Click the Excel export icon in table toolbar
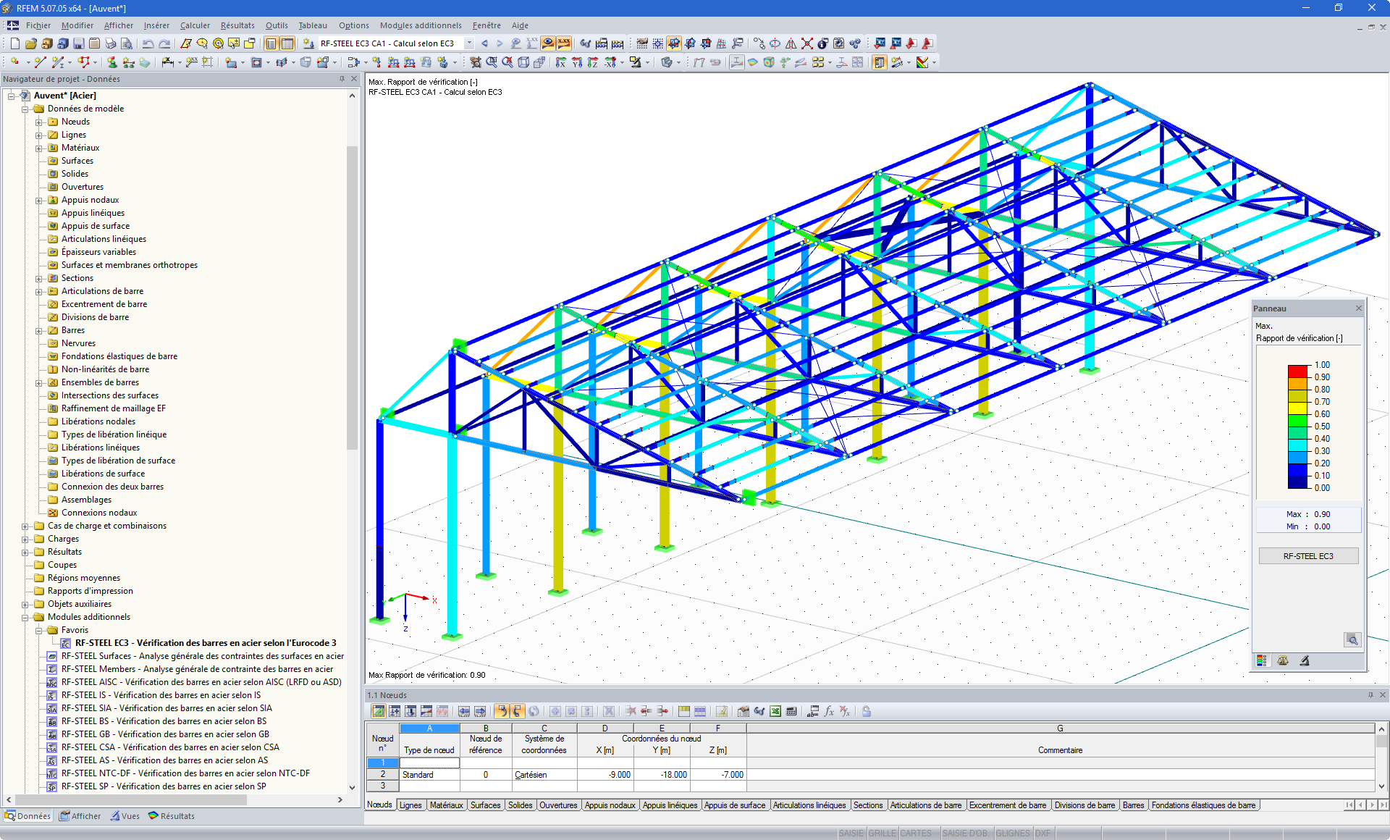The width and height of the screenshot is (1390, 840). click(x=775, y=711)
